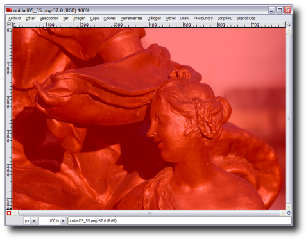Open the 100% zoom dropdown arrow
The width and height of the screenshot is (308, 241).
pos(63,220)
